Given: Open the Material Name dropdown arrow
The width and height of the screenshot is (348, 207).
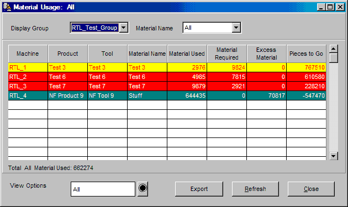Looking at the screenshot, I should (236, 28).
